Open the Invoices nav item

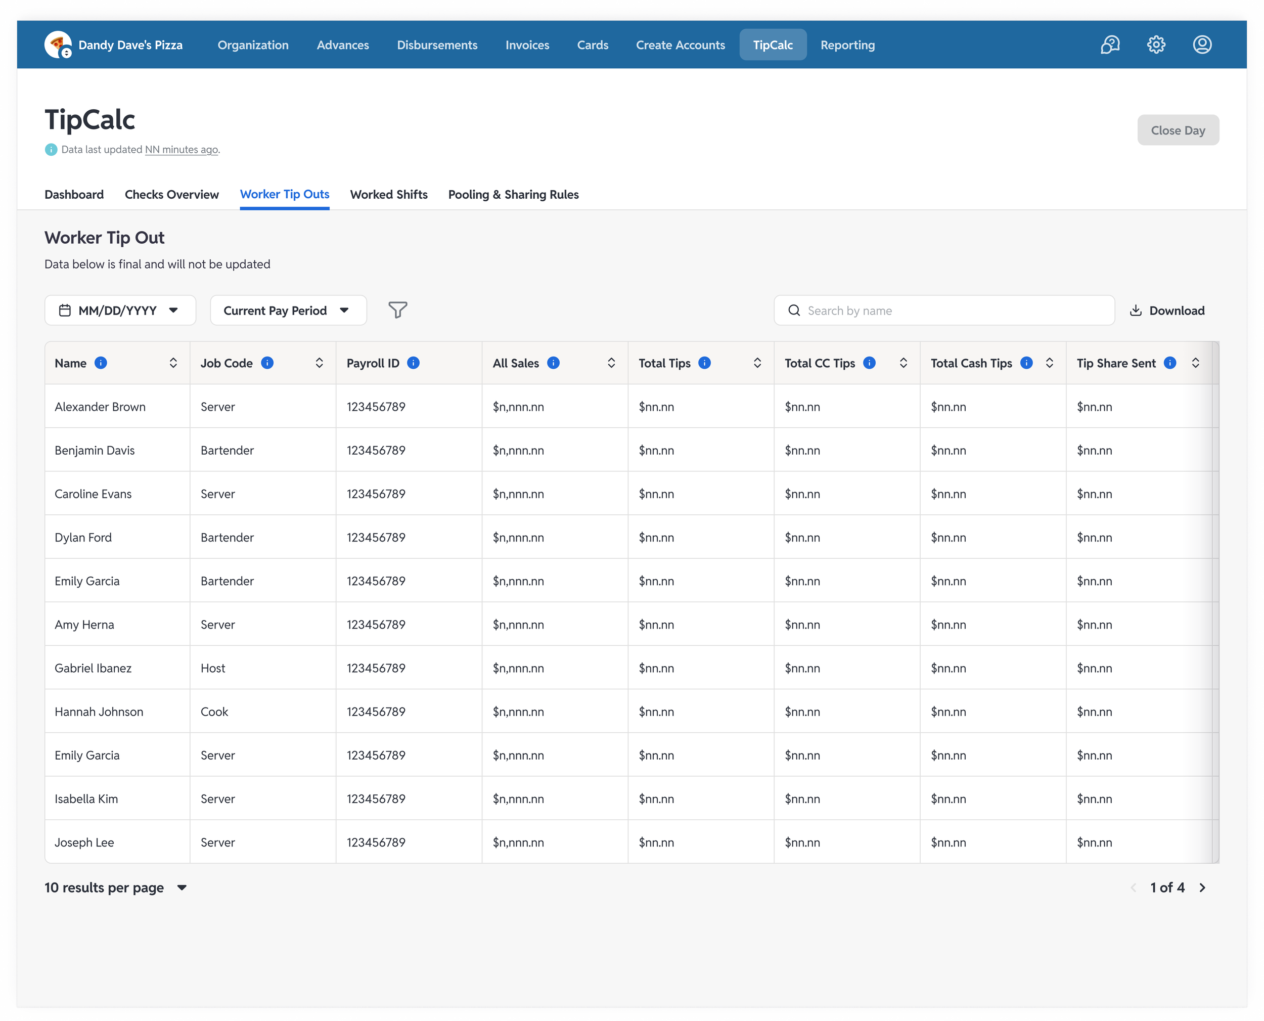click(527, 45)
